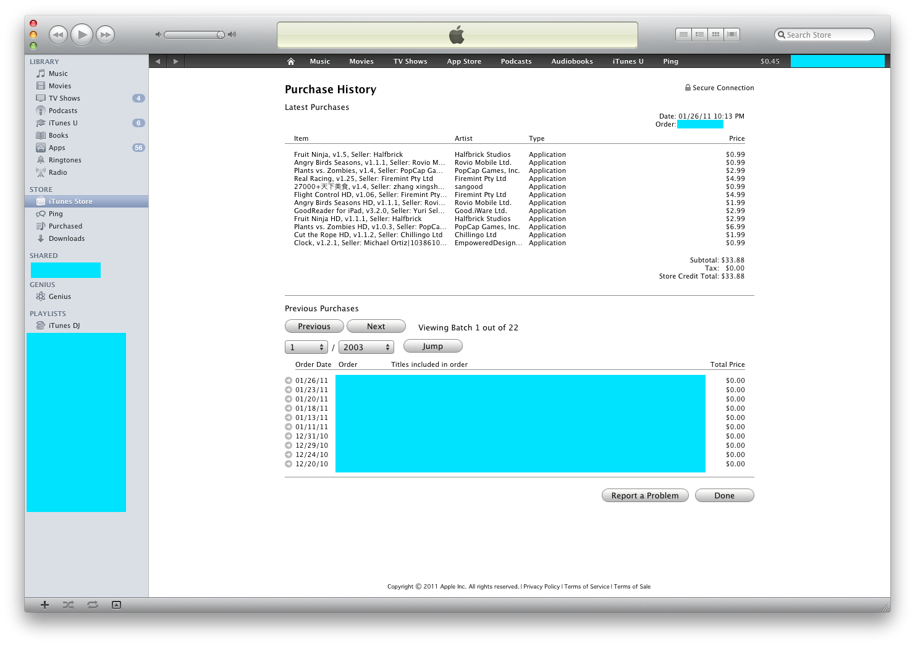Click the Jump button
915x646 pixels.
click(x=432, y=346)
